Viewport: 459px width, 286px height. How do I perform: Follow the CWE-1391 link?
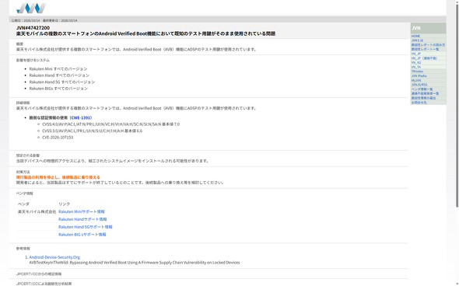click(81, 117)
